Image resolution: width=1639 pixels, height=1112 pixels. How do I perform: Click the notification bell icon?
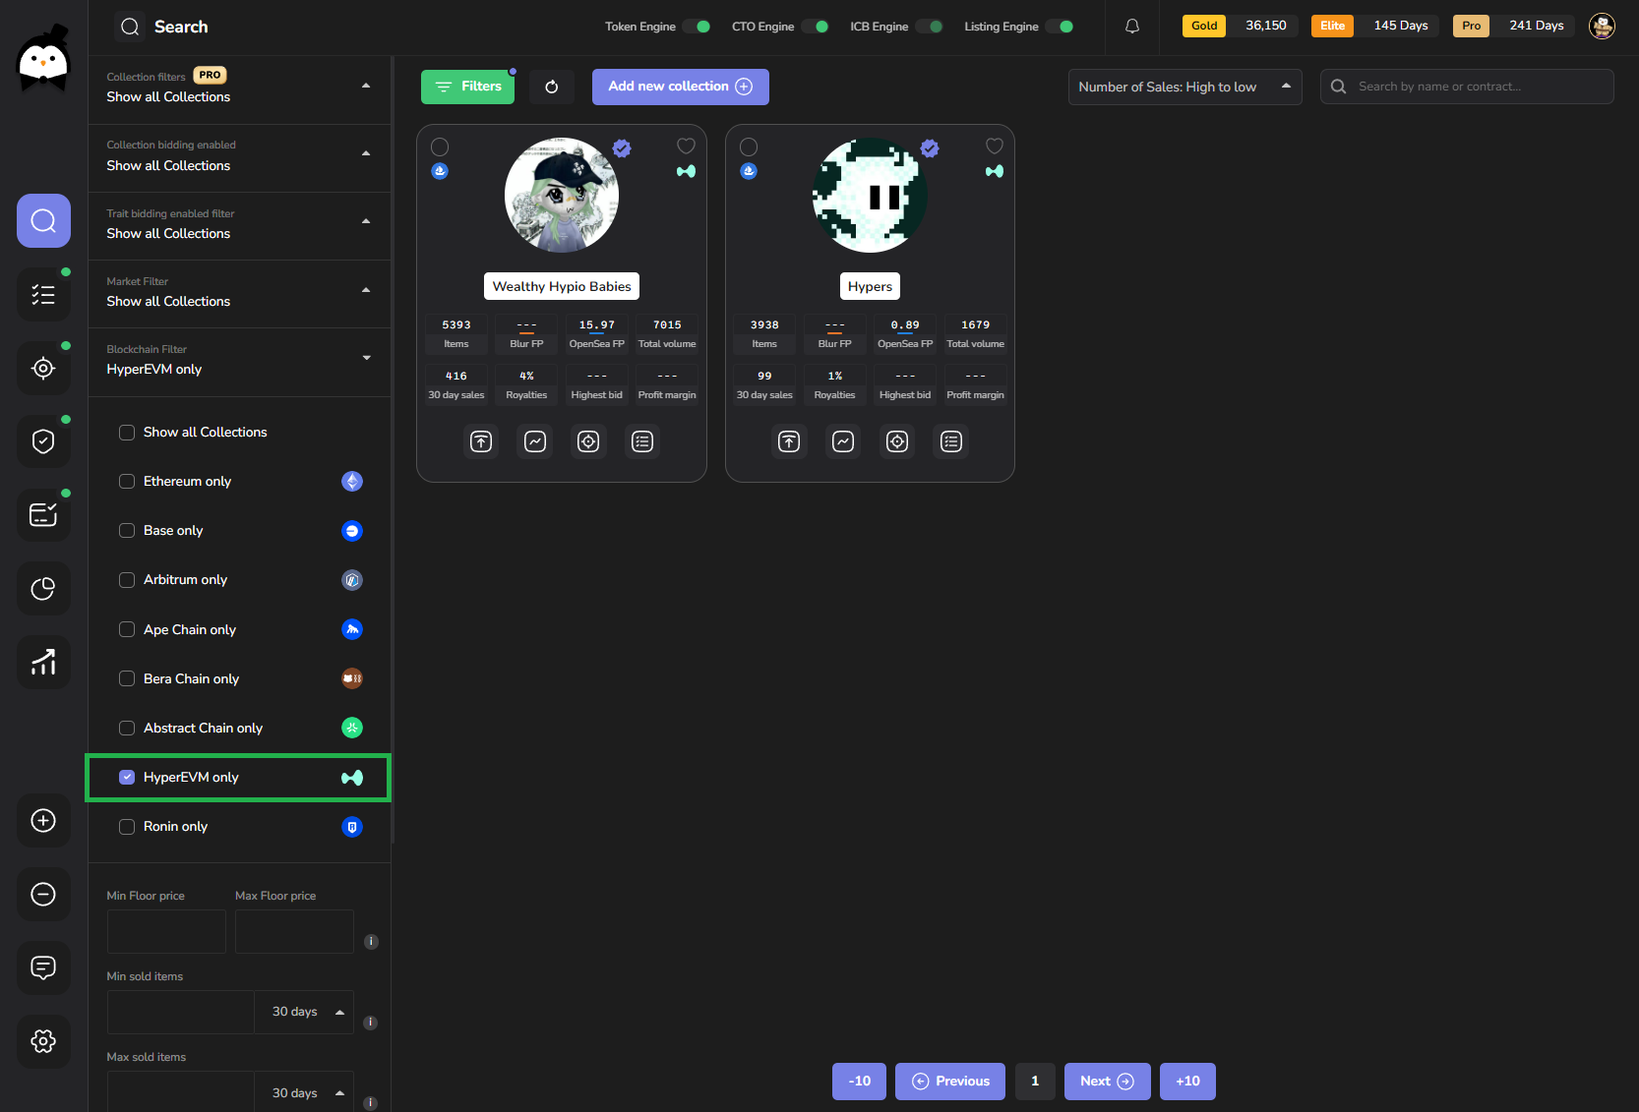[x=1131, y=27]
